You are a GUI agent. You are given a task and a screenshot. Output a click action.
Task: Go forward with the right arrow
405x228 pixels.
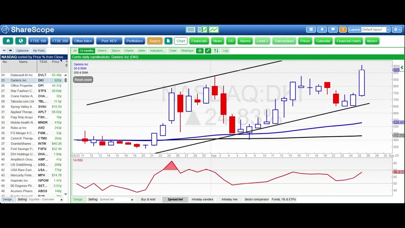click(10, 51)
